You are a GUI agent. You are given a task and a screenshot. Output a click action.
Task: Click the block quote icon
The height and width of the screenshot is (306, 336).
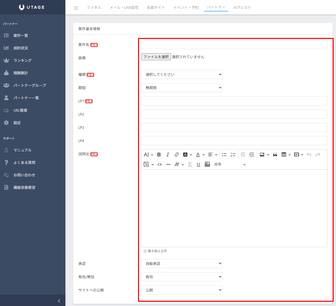click(x=275, y=155)
